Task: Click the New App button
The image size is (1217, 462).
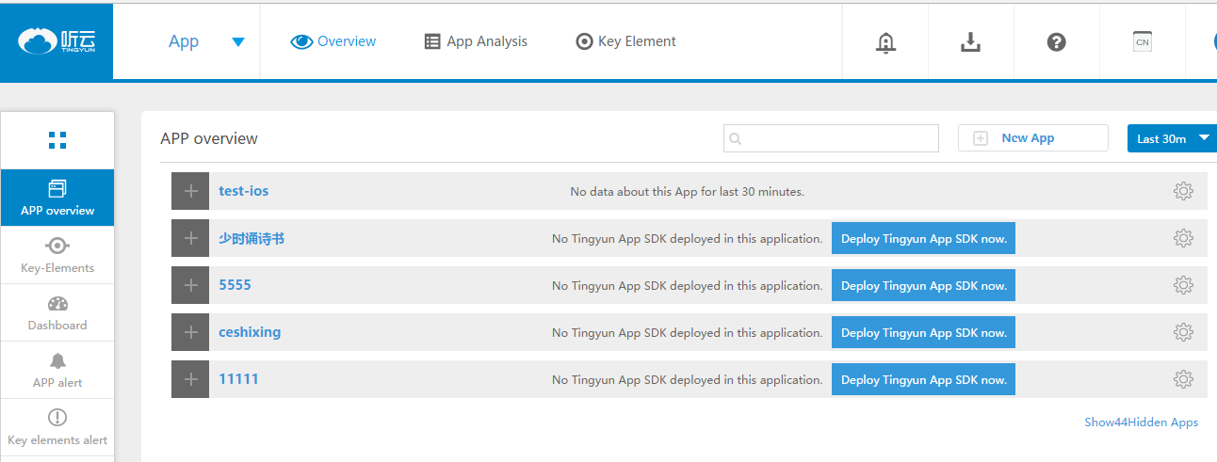Action: 1032,138
